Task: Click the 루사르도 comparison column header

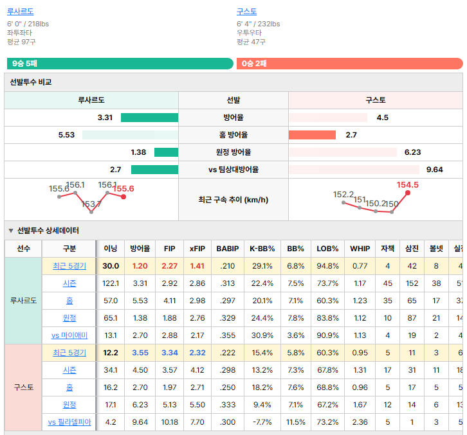Action: pyautogui.click(x=91, y=100)
